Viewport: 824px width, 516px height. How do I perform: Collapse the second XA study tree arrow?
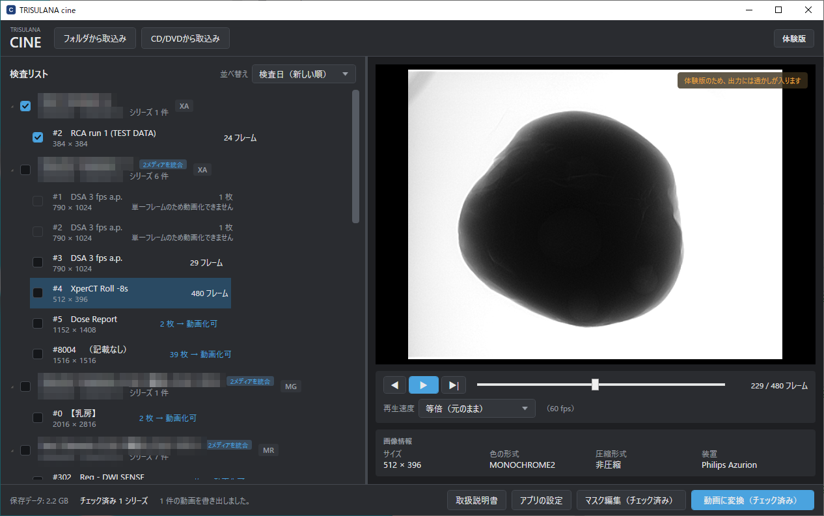[12, 170]
